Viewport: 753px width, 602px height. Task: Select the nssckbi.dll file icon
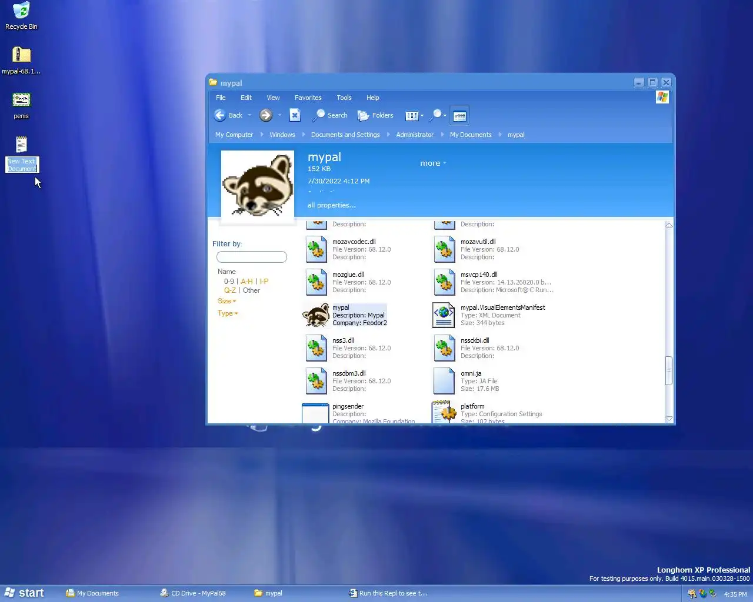(444, 348)
